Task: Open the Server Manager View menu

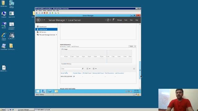Action: pyautogui.click(x=131, y=20)
